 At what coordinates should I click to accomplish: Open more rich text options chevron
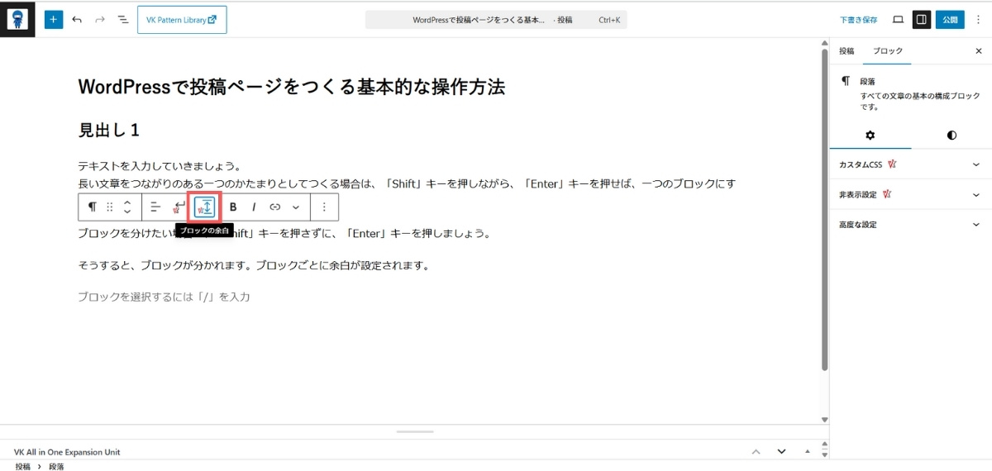(x=296, y=207)
